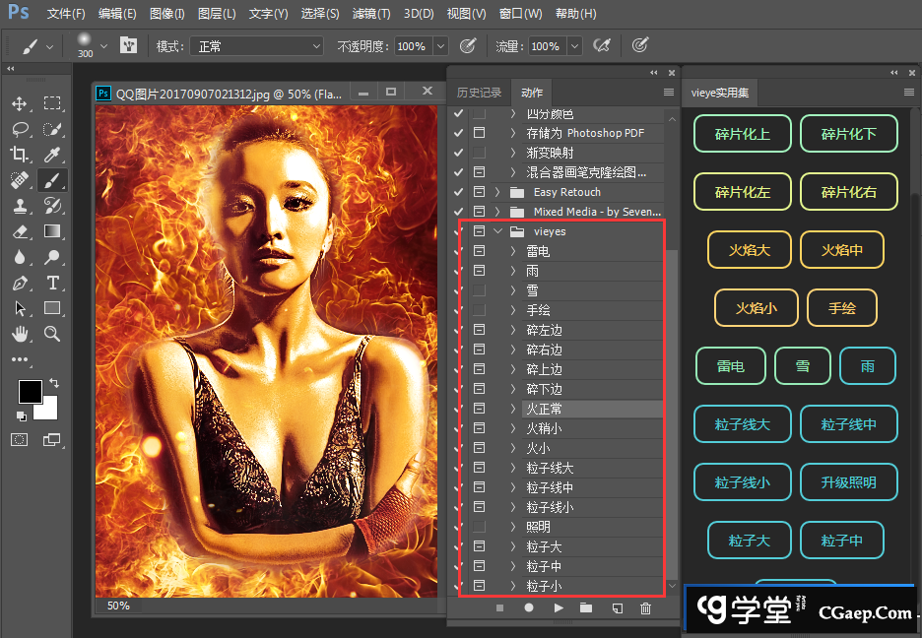Open the 滤镜(T) menu
This screenshot has width=922, height=638.
[x=371, y=14]
